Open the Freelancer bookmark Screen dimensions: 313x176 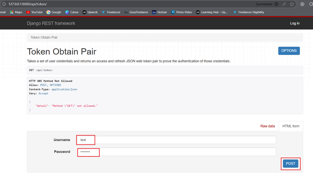point(111,12)
